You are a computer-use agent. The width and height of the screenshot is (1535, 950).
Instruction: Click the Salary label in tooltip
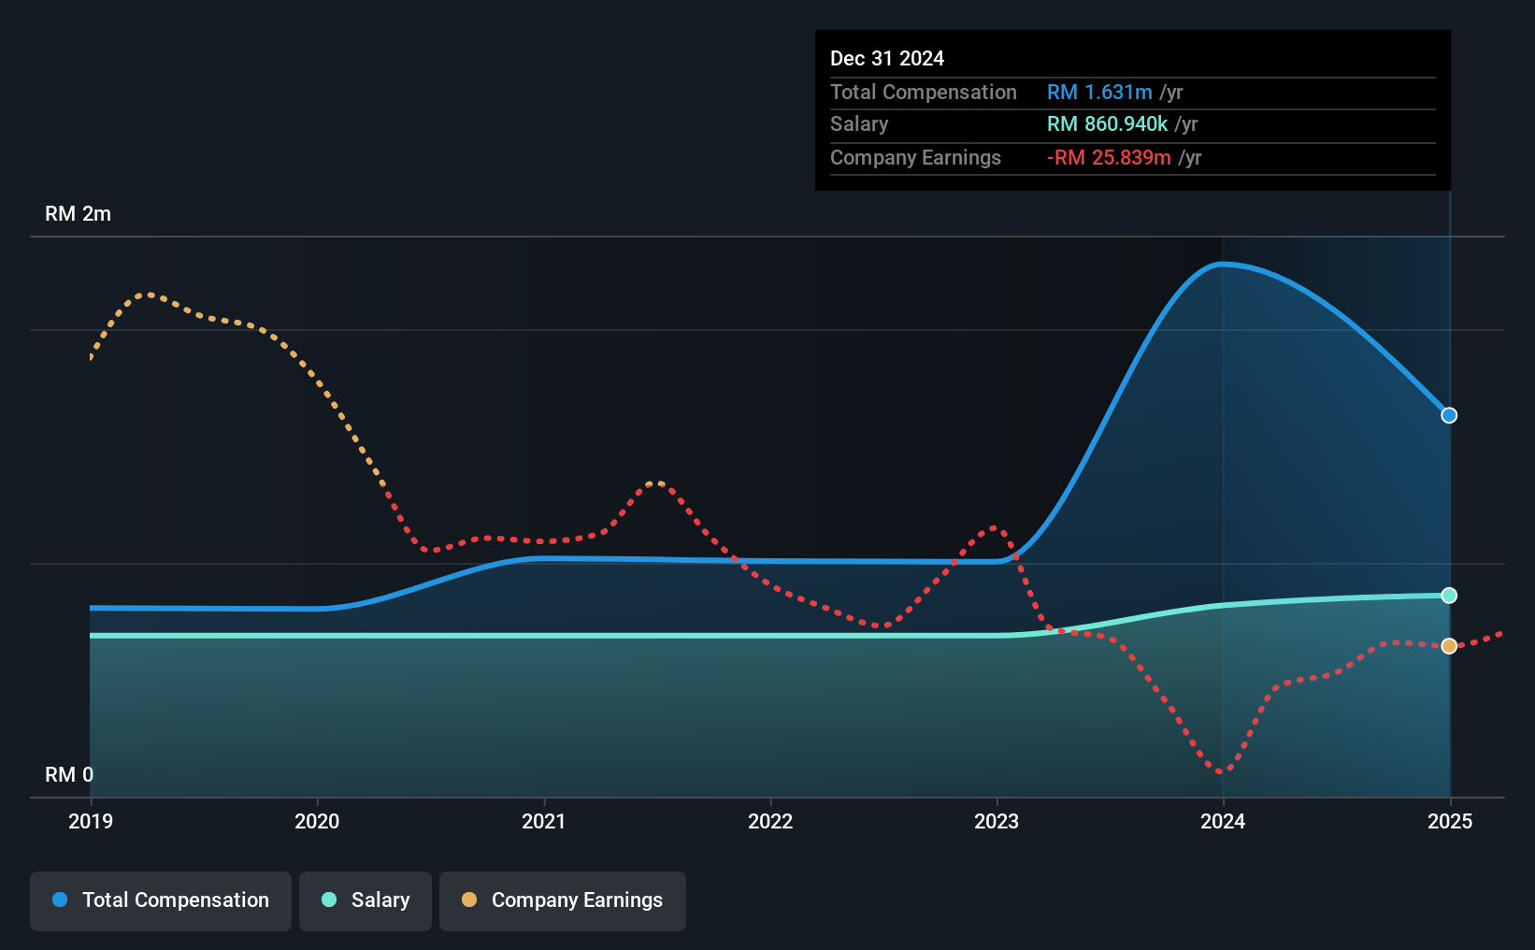click(859, 124)
